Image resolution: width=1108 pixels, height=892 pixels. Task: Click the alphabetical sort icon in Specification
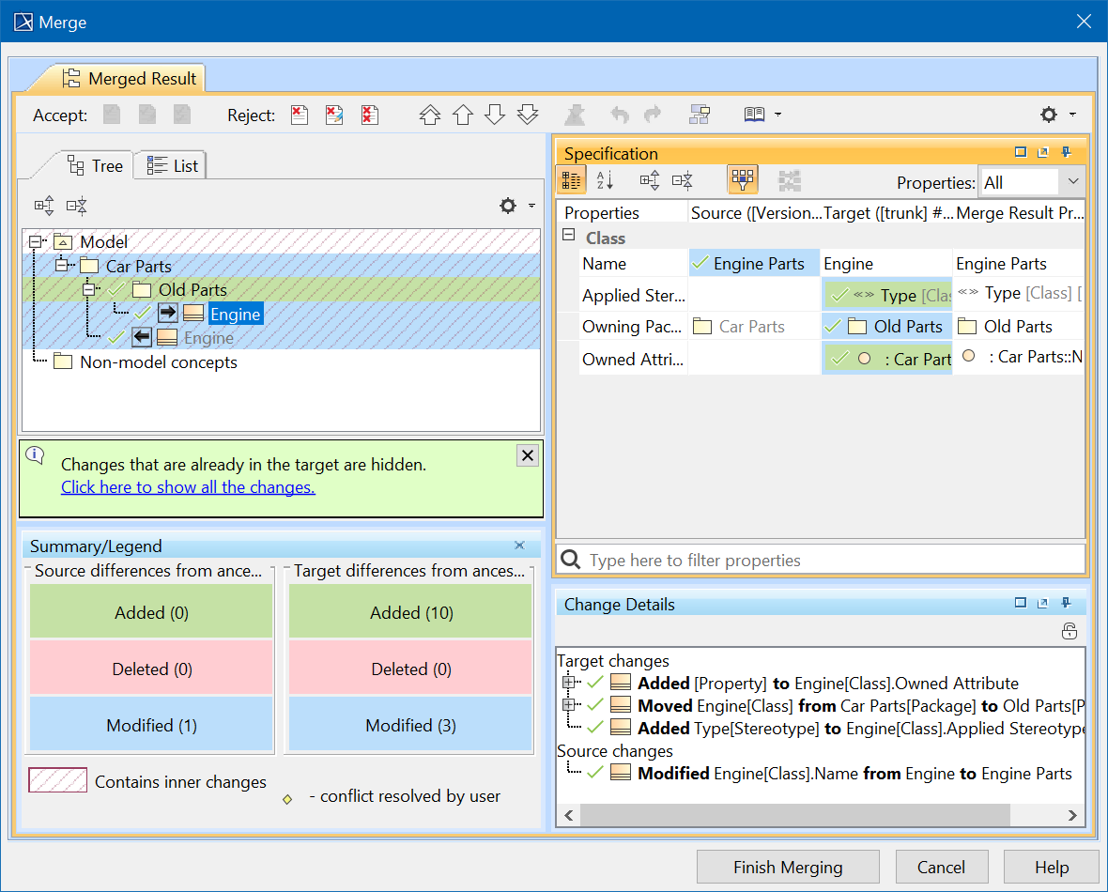(x=605, y=180)
